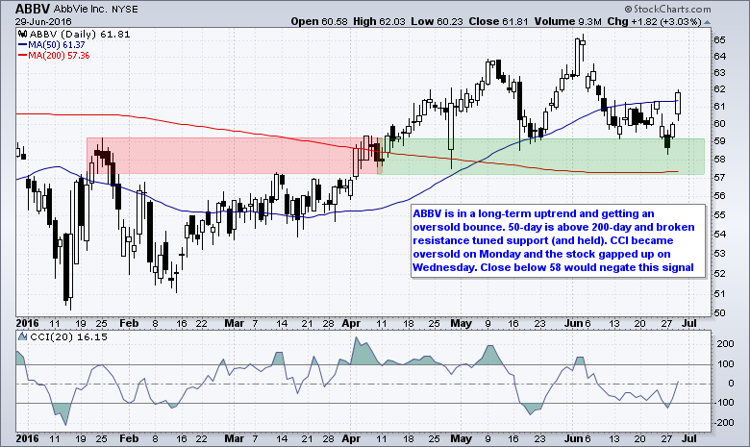Click the 50 price axis label
The height and width of the screenshot is (447, 750).
coord(719,313)
